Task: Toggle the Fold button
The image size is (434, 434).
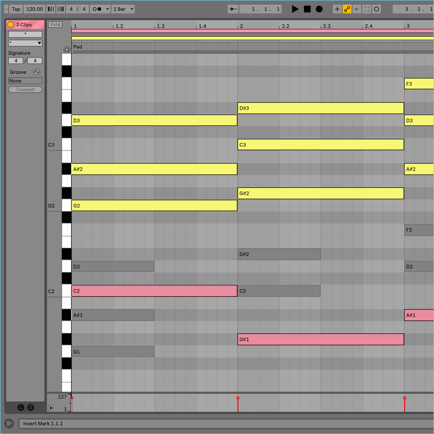Action: (55, 25)
